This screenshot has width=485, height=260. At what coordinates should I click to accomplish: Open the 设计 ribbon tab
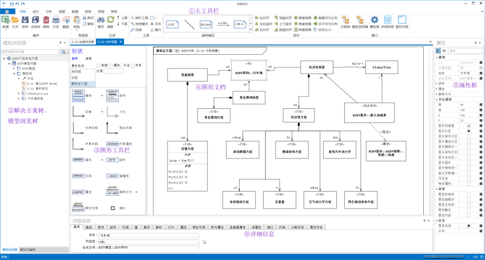tap(36, 11)
